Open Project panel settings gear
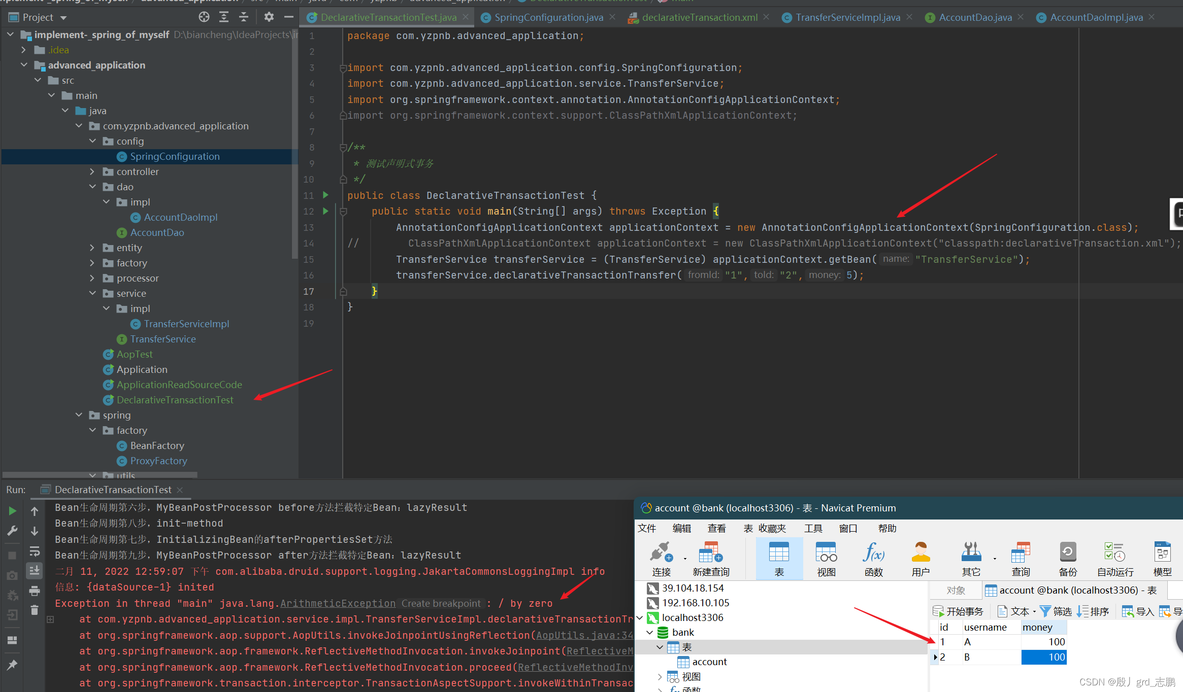 click(x=269, y=17)
